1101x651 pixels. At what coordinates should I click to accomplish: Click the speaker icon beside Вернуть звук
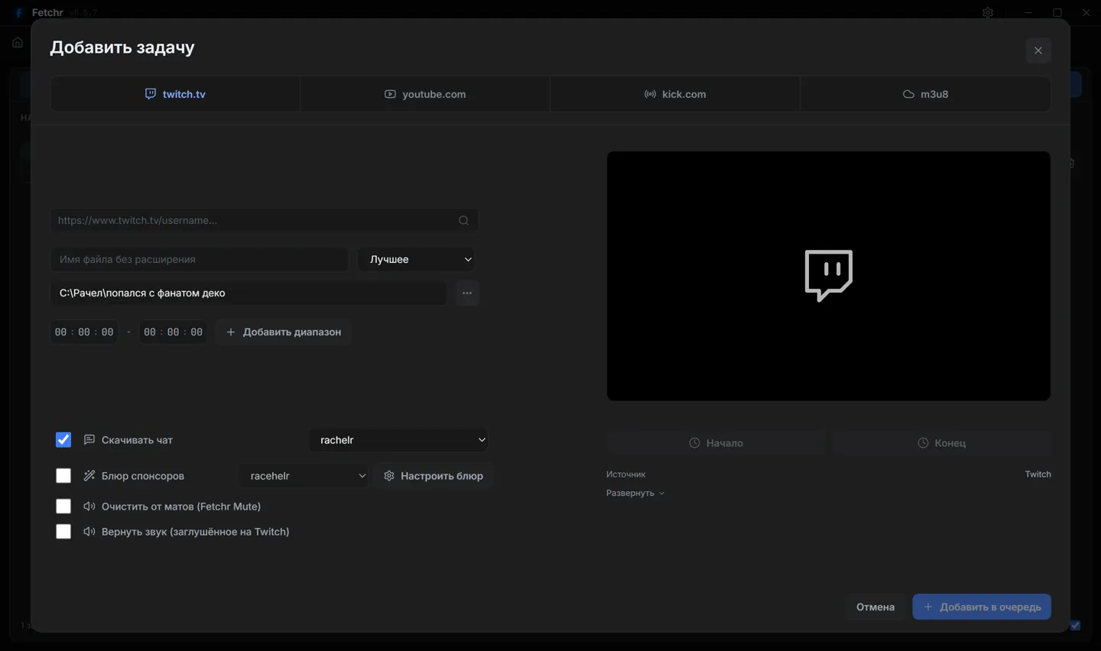click(x=89, y=532)
